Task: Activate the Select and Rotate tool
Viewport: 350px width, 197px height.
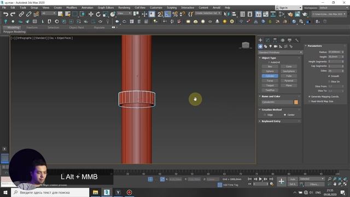Action: pos(98,14)
